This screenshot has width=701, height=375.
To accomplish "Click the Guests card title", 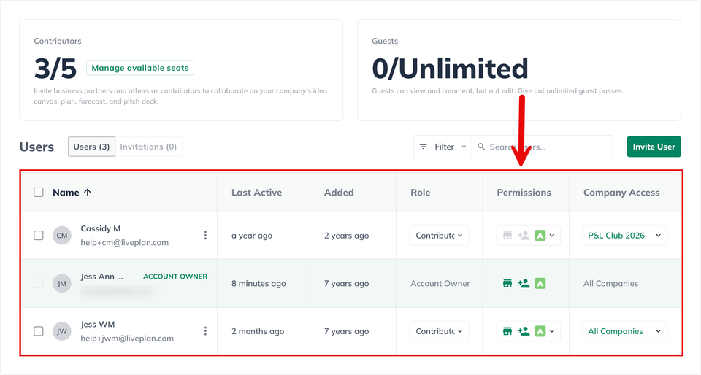I will point(385,41).
